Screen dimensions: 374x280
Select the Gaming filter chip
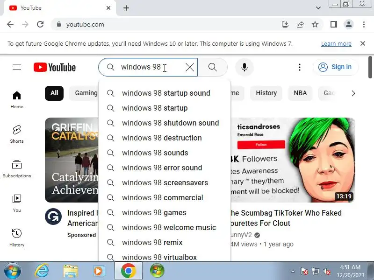tap(86, 93)
